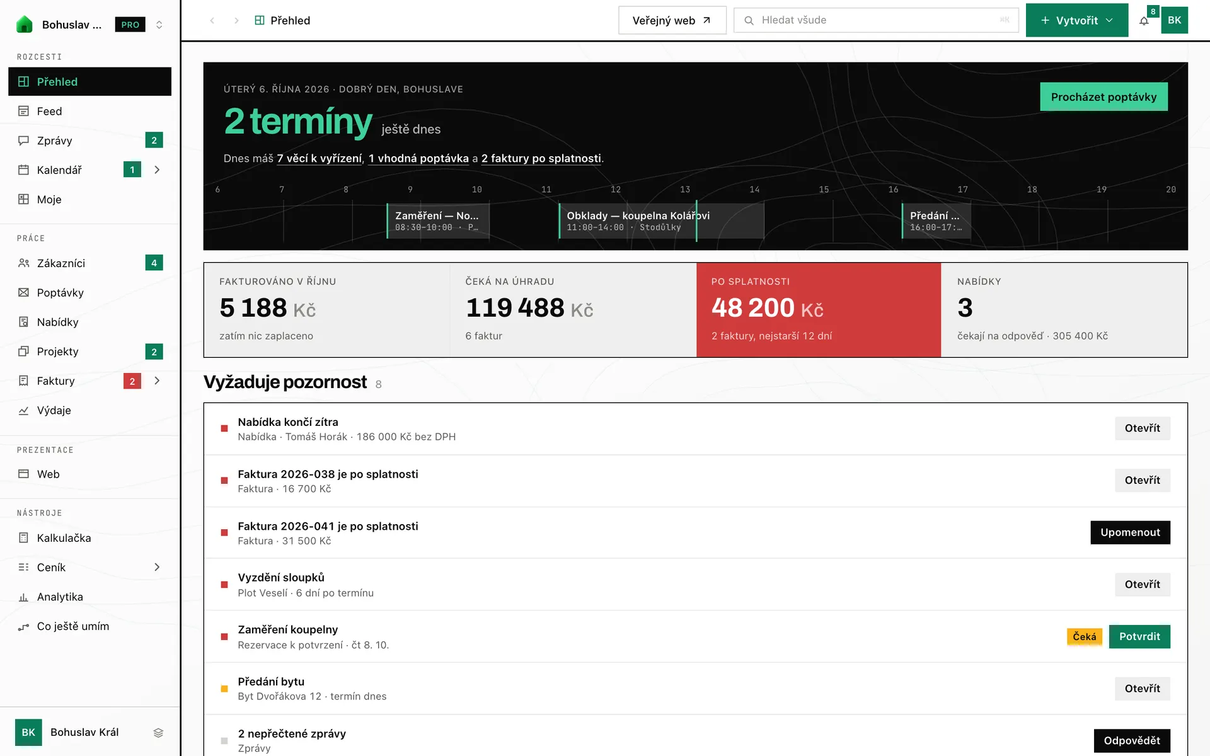Open Web under Prezentace
This screenshot has height=756, width=1210.
(x=89, y=474)
